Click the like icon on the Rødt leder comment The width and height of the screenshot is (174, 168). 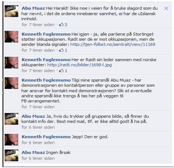point(61,71)
